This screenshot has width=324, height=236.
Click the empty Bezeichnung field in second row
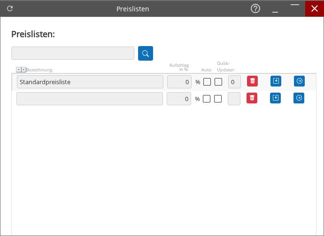[90, 99]
